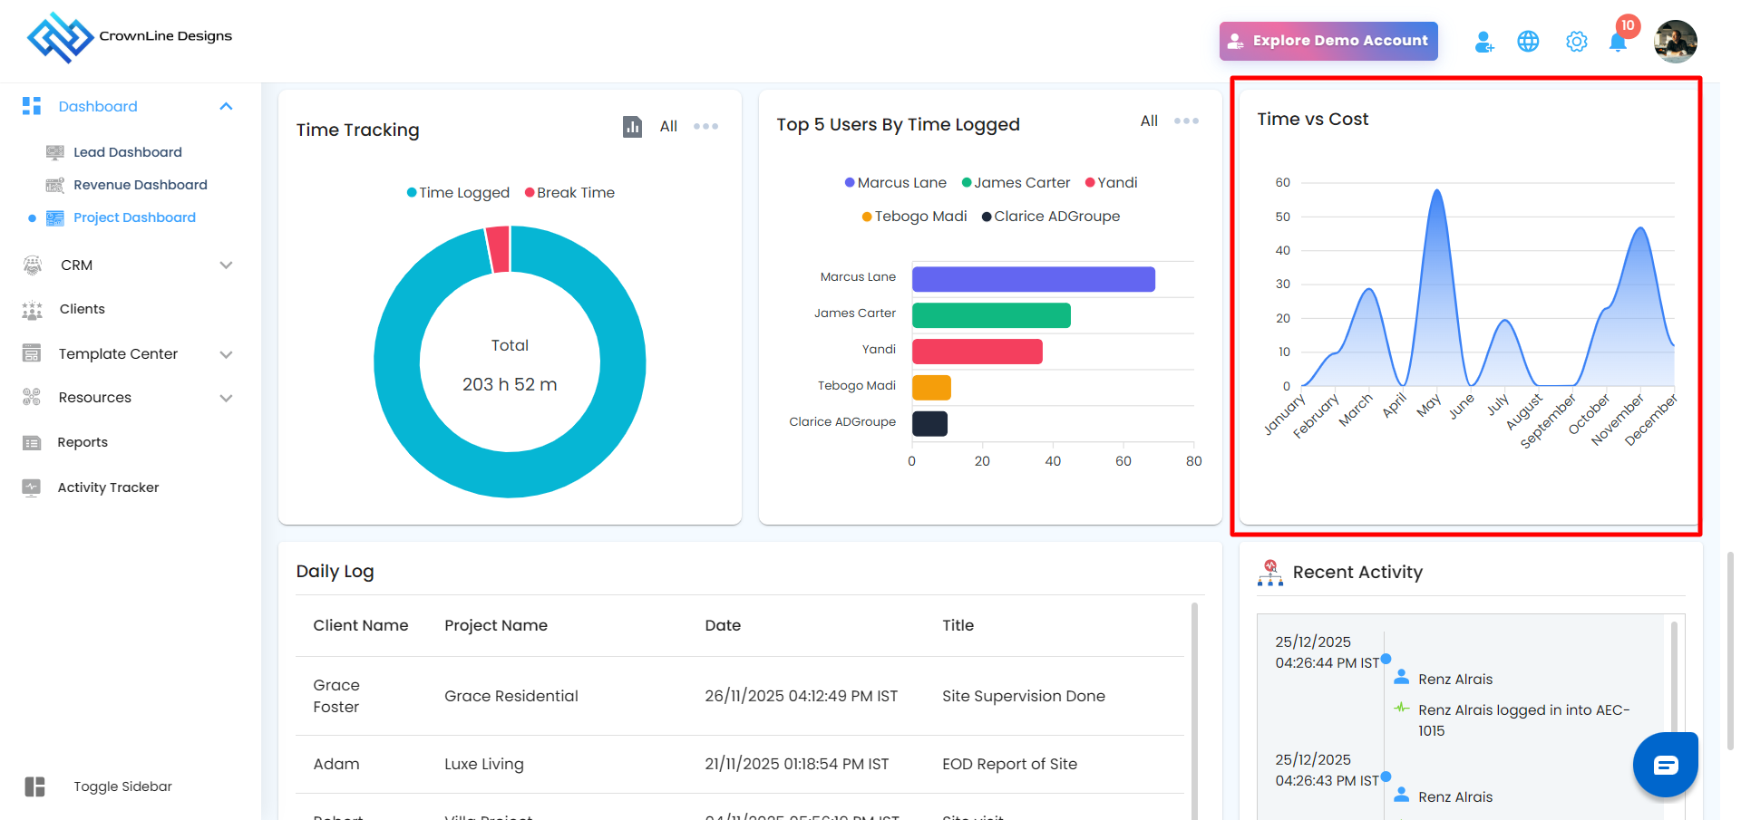
Task: Expand the CRM menu chevron
Action: (226, 265)
